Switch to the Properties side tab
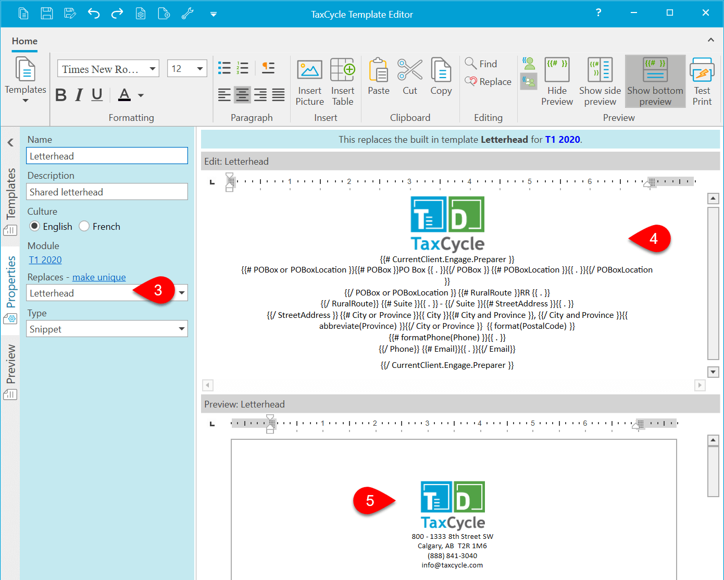 pyautogui.click(x=10, y=290)
